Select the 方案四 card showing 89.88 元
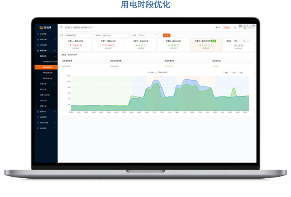Screen dimensions: 291x197 (173, 45)
